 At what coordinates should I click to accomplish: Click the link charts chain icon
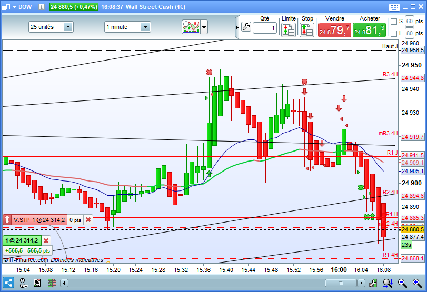pyautogui.click(x=23, y=283)
